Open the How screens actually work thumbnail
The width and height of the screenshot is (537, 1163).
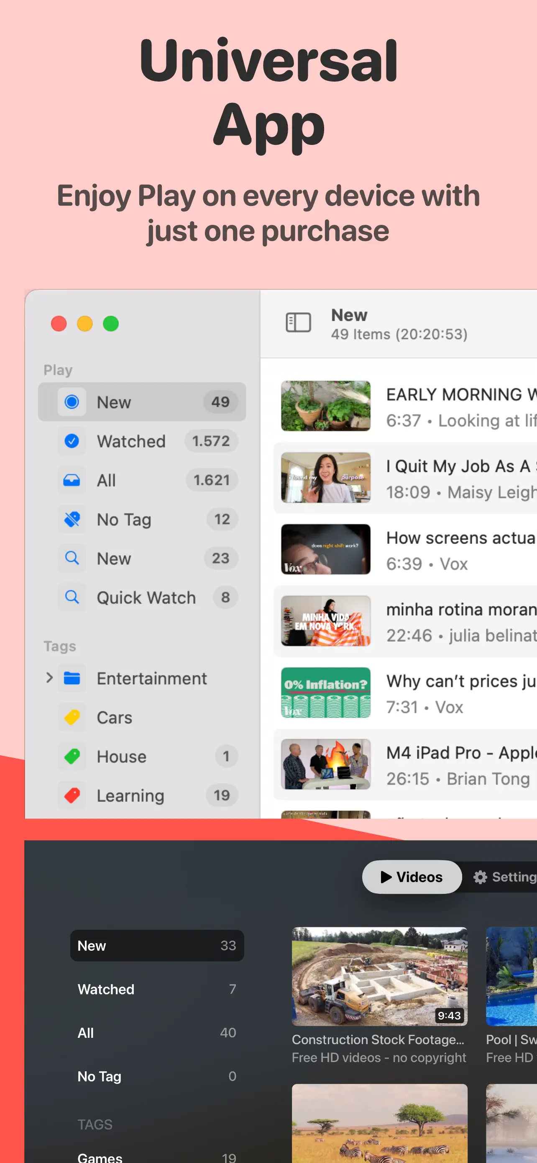coord(325,549)
